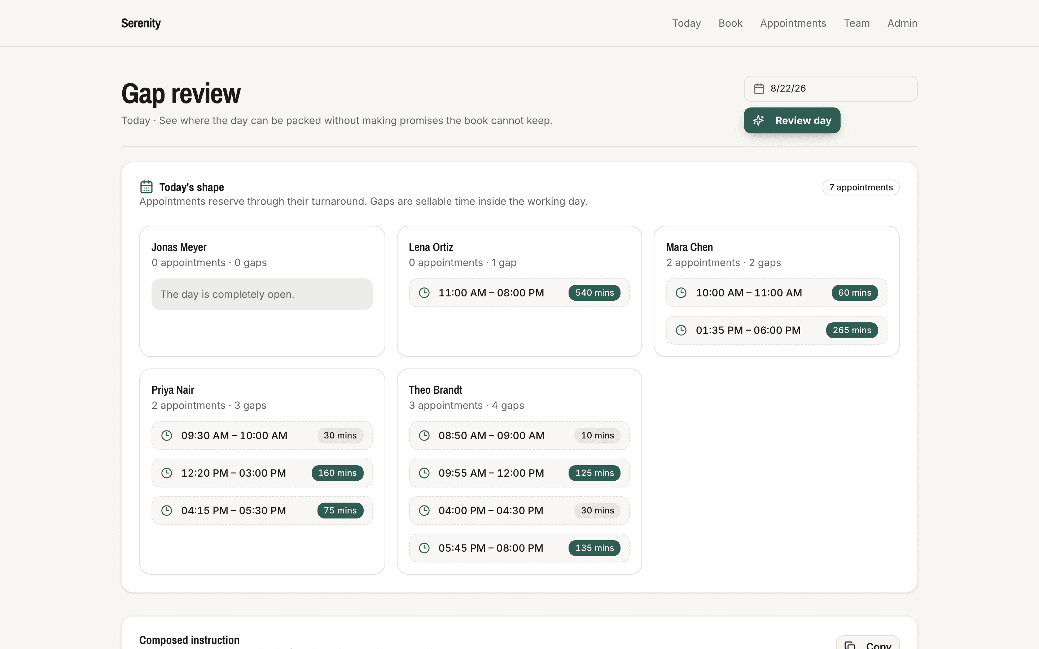This screenshot has width=1039, height=649.
Task: Click the 160 mins badge
Action: tap(337, 473)
